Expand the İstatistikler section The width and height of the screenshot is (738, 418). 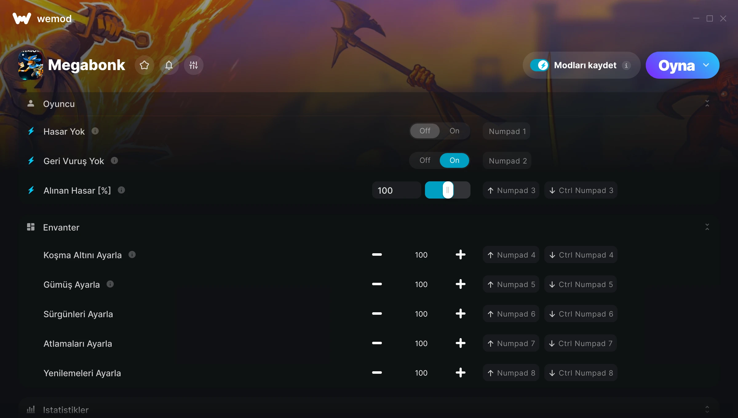707,409
